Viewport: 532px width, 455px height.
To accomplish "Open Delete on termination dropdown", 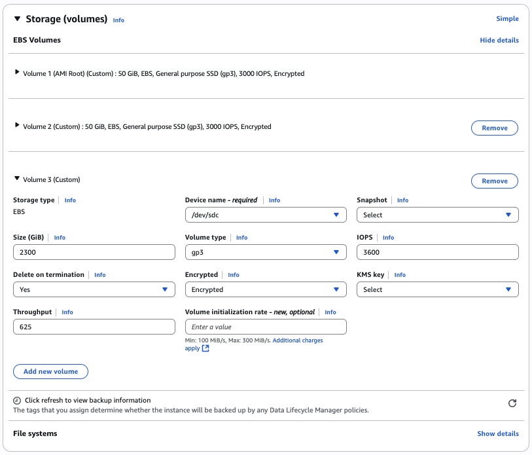I will (x=94, y=289).
